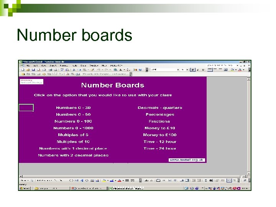
Task: Click the Numbers 0 - 100 option
Action: 73,122
